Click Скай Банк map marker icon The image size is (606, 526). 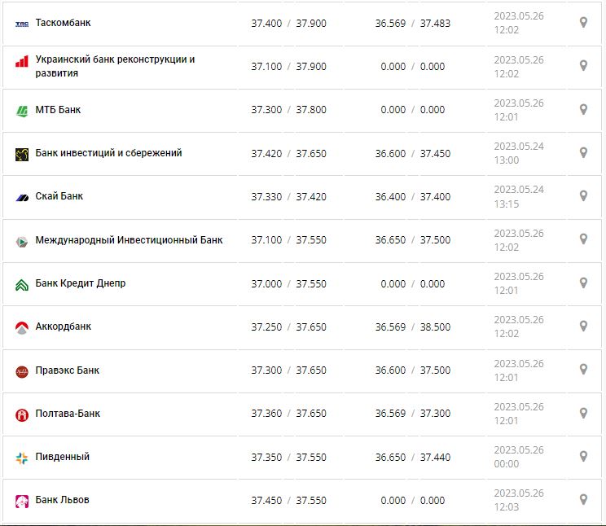click(x=583, y=195)
